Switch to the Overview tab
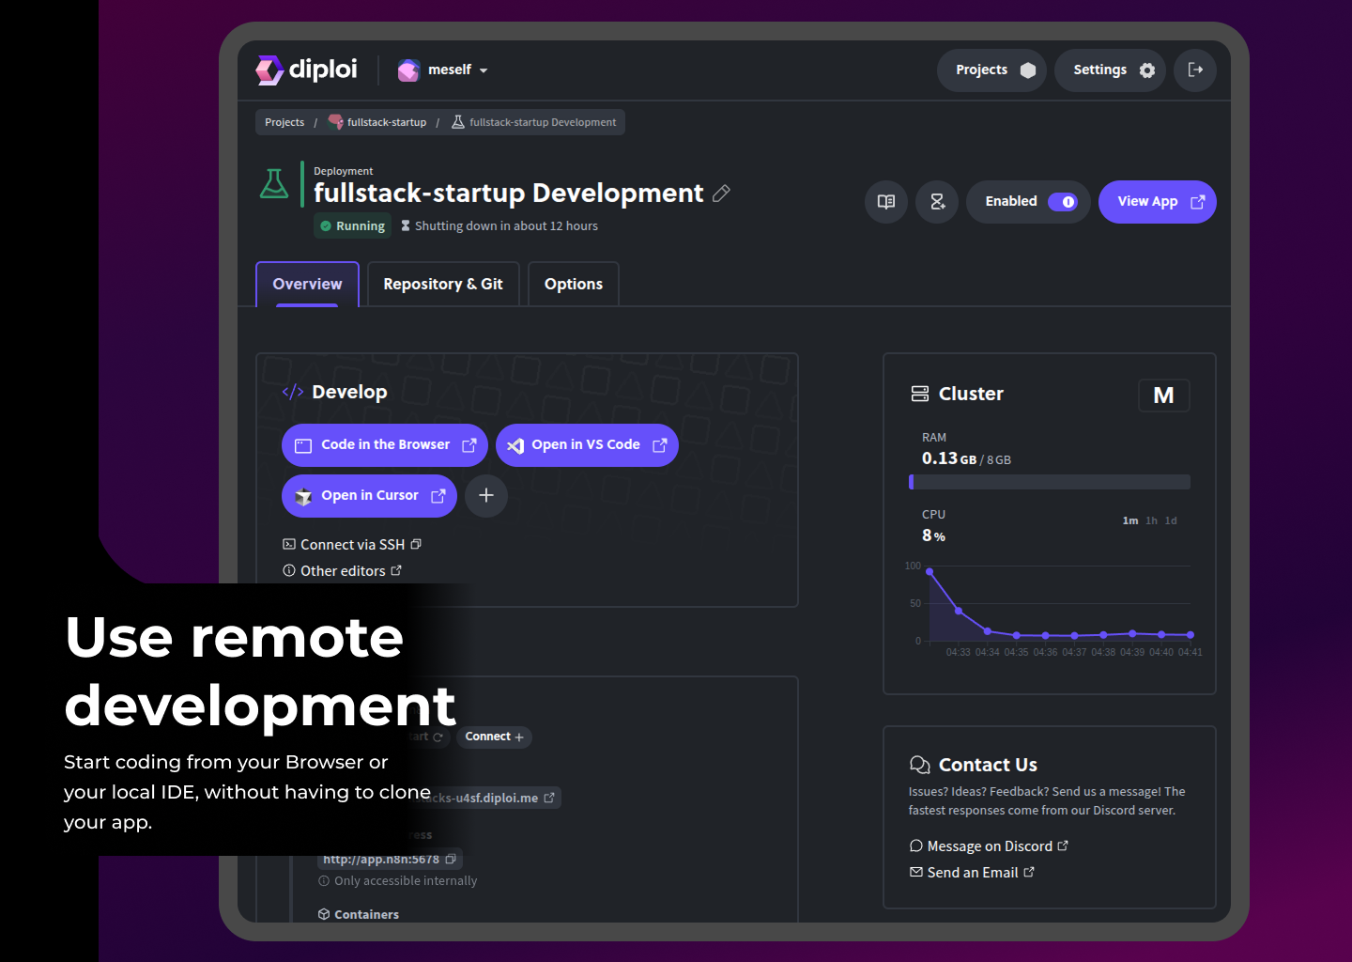Viewport: 1352px width, 962px height. [307, 284]
